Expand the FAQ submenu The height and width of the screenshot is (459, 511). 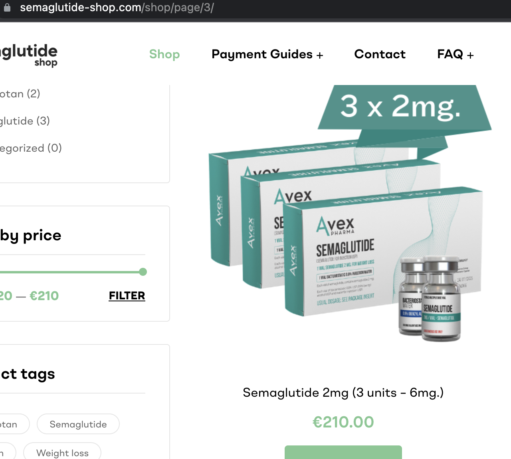pos(455,54)
